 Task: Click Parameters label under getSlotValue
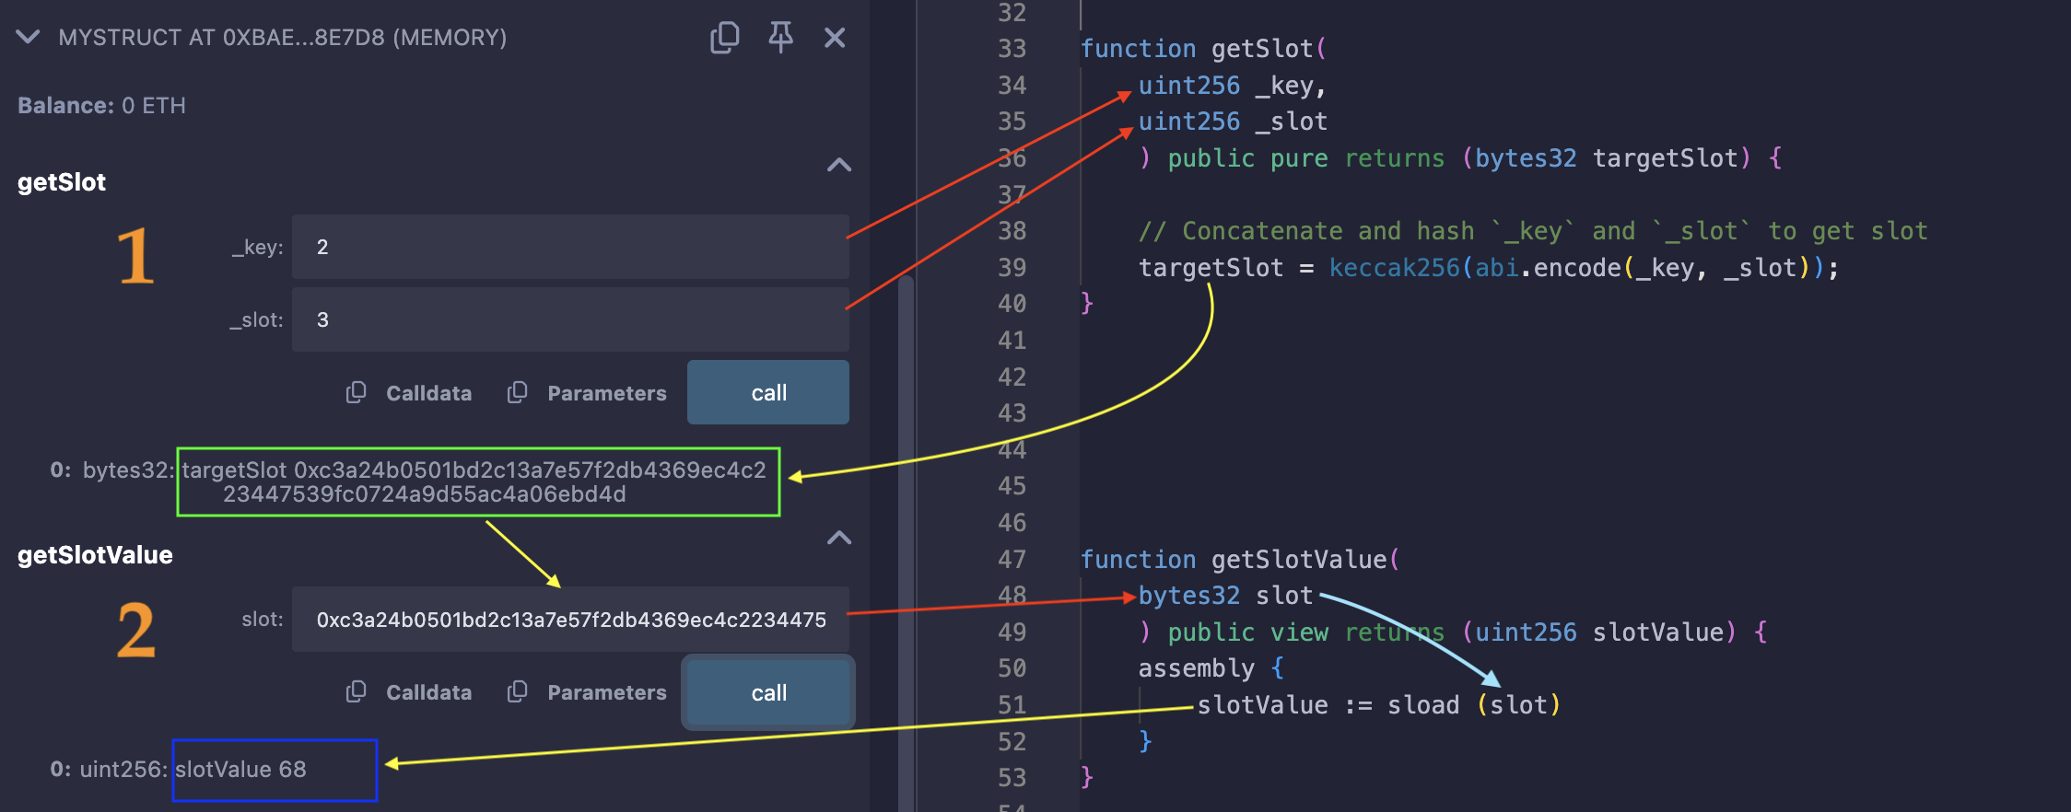pyautogui.click(x=606, y=693)
